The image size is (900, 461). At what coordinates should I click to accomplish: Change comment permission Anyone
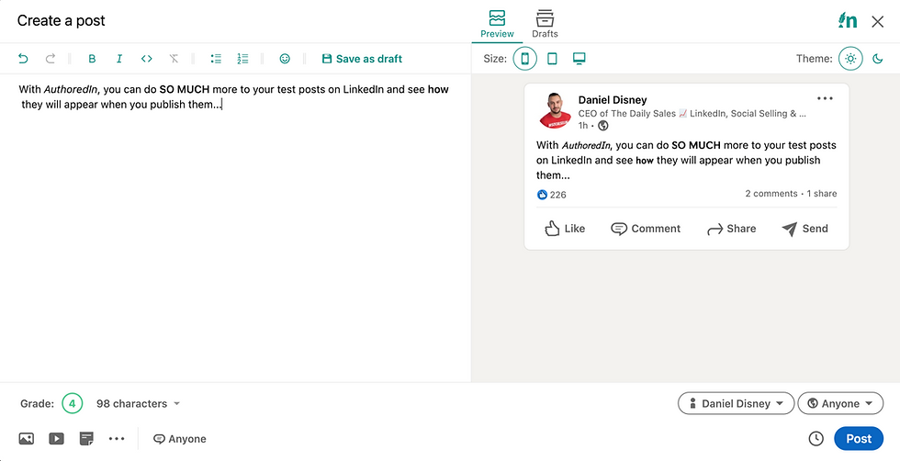pyautogui.click(x=180, y=439)
